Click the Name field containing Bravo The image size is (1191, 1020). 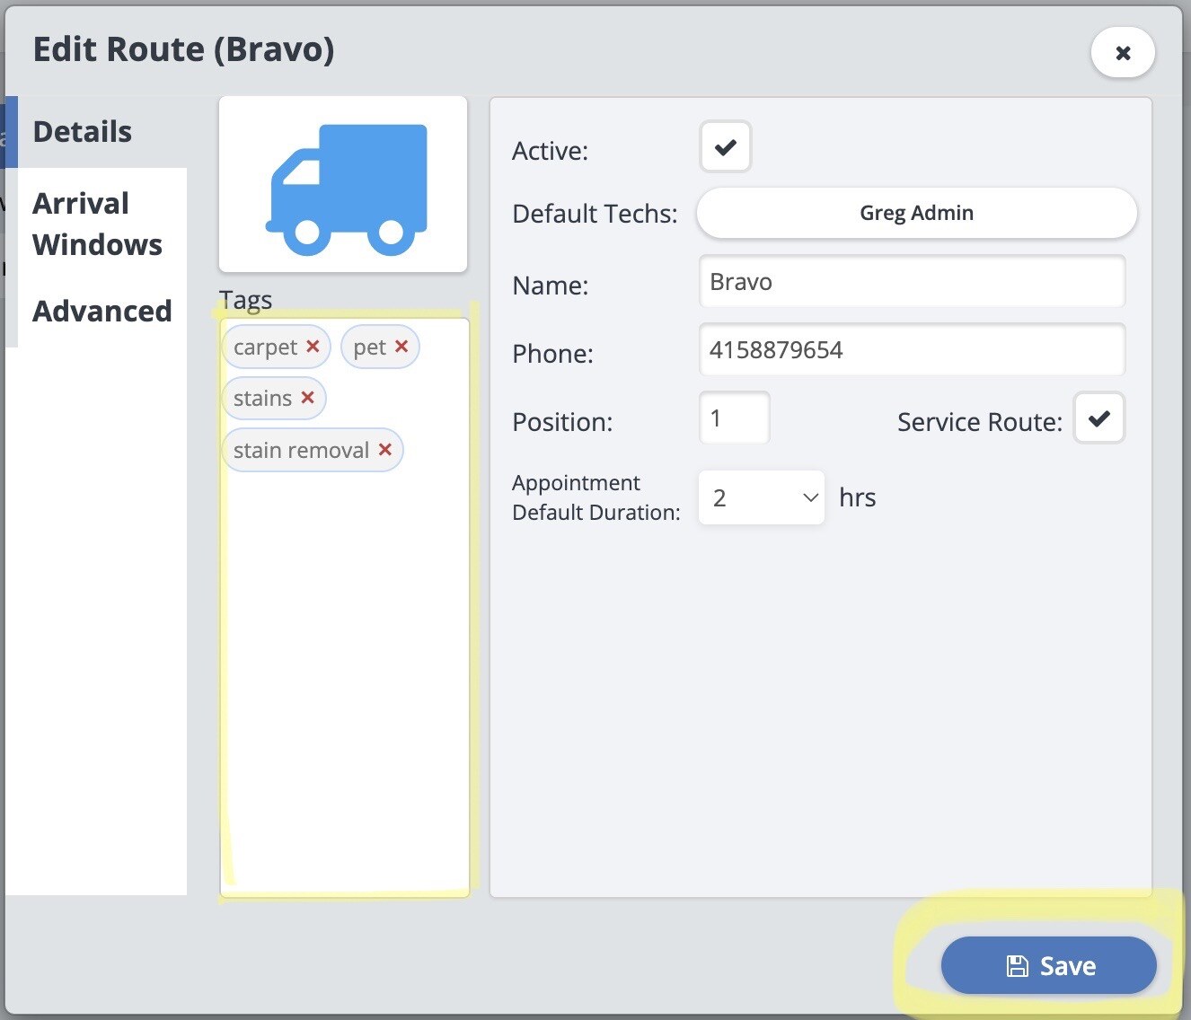pyautogui.click(x=911, y=283)
